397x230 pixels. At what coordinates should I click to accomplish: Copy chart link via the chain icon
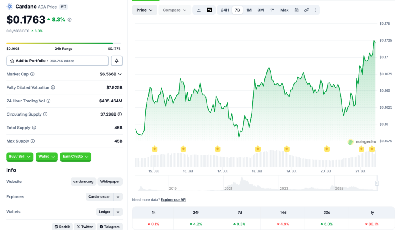point(307,10)
